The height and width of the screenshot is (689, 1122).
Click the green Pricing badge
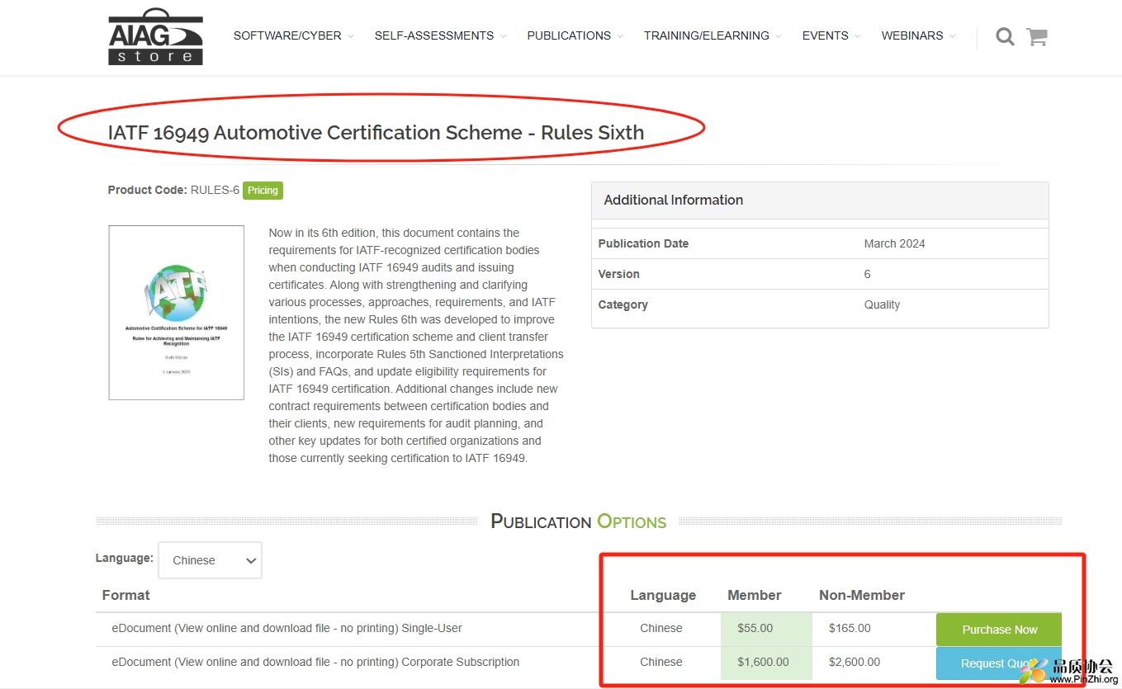coord(263,191)
